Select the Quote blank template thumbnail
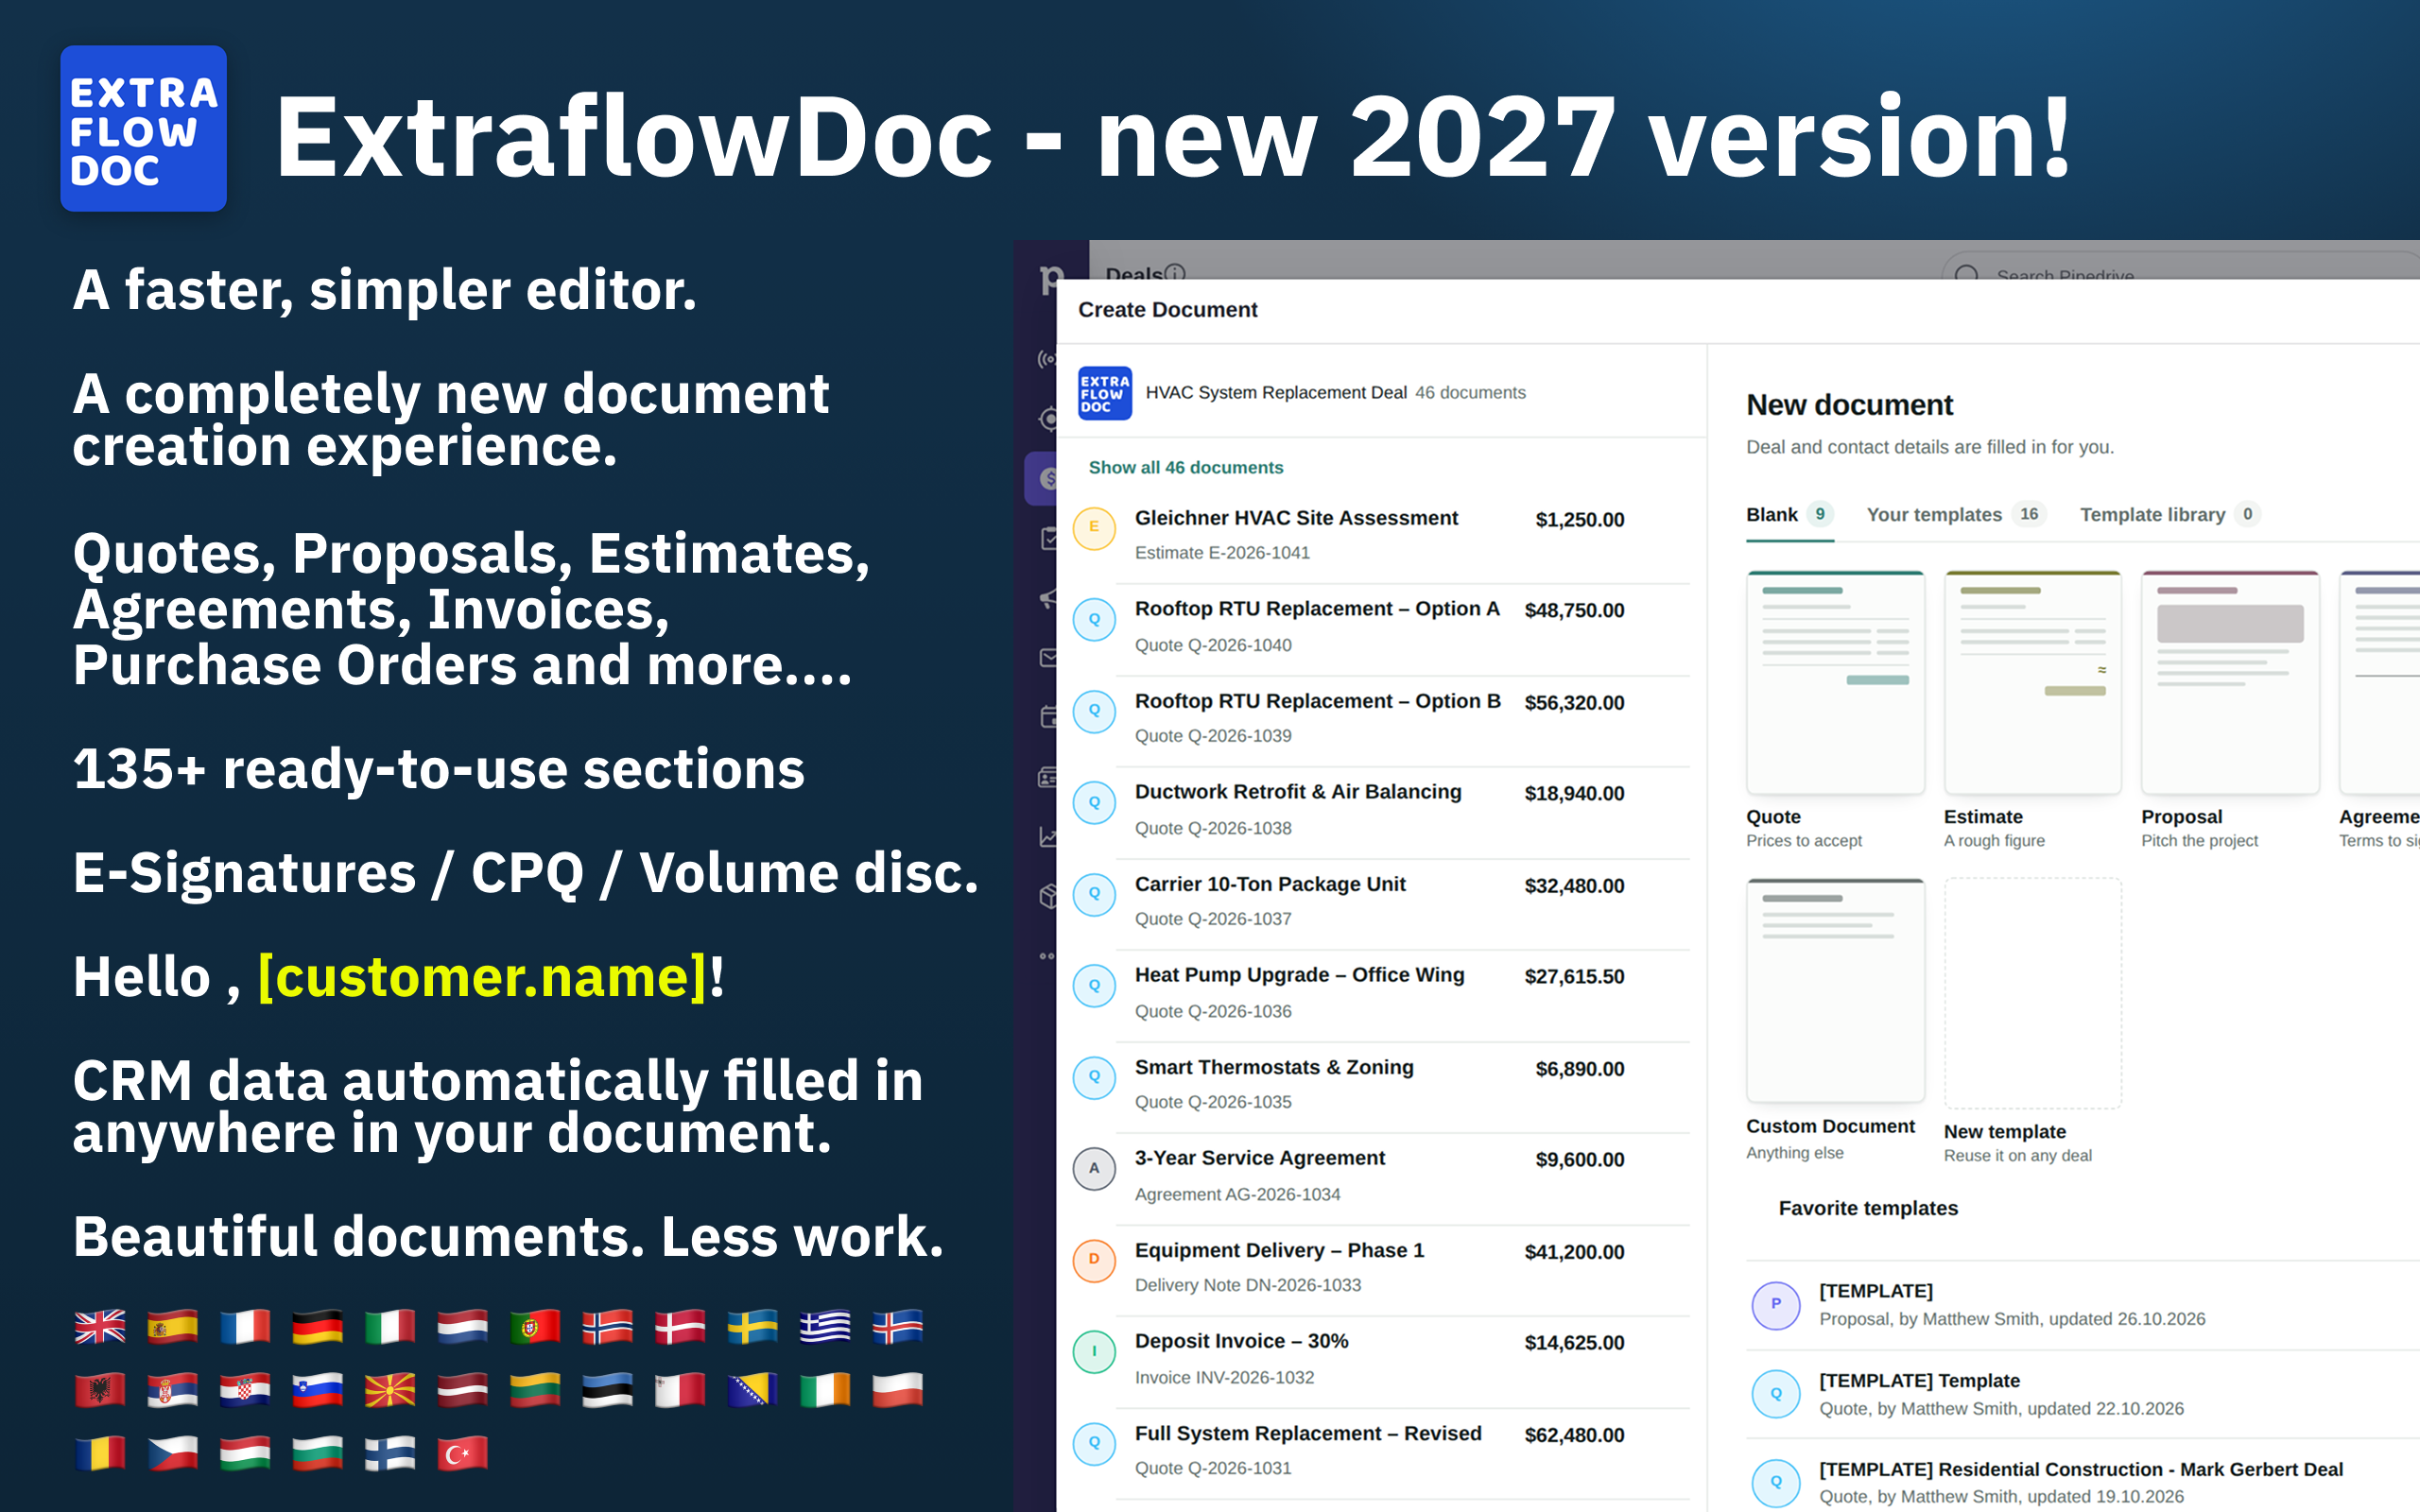 tap(1834, 683)
